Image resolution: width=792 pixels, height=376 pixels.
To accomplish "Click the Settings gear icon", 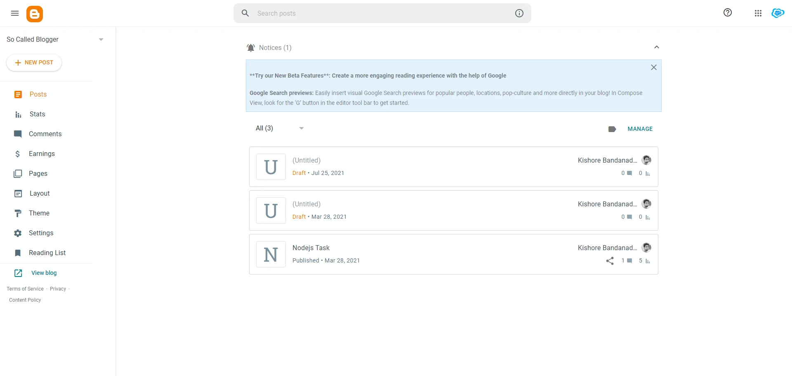I will (17, 233).
